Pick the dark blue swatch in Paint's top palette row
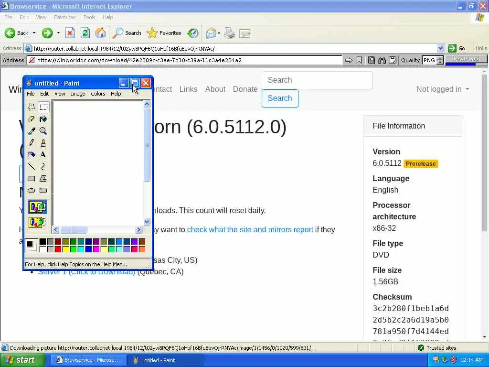489x367 pixels. (88, 241)
